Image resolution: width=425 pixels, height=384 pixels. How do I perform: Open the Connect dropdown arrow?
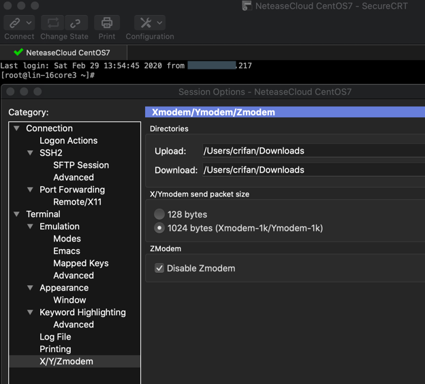pos(29,23)
